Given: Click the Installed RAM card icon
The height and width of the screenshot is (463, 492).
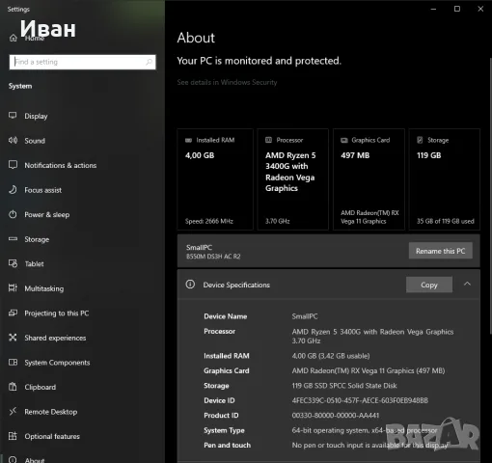Looking at the screenshot, I should [x=188, y=140].
